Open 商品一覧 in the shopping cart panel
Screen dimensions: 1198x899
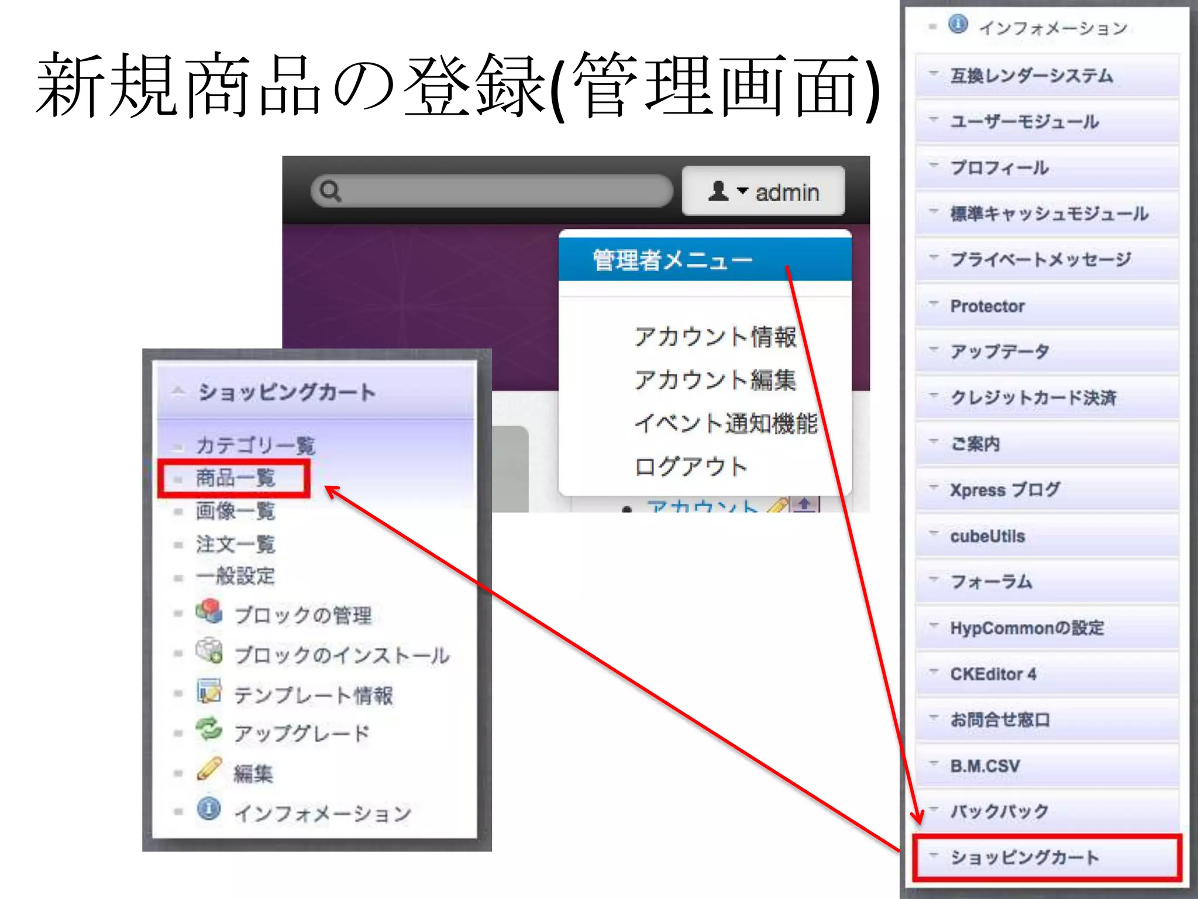point(235,478)
